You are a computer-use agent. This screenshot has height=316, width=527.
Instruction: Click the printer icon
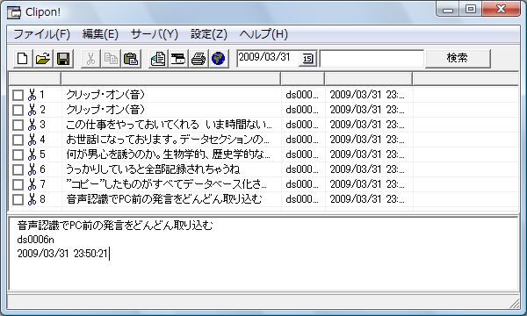(199, 59)
